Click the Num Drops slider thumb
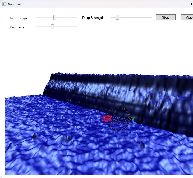 point(55,17)
